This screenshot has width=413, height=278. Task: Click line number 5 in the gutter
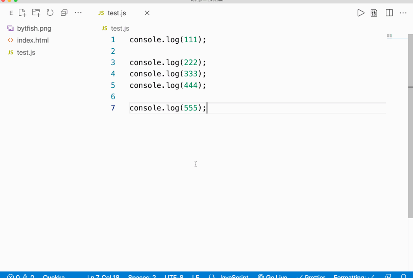coord(113,85)
